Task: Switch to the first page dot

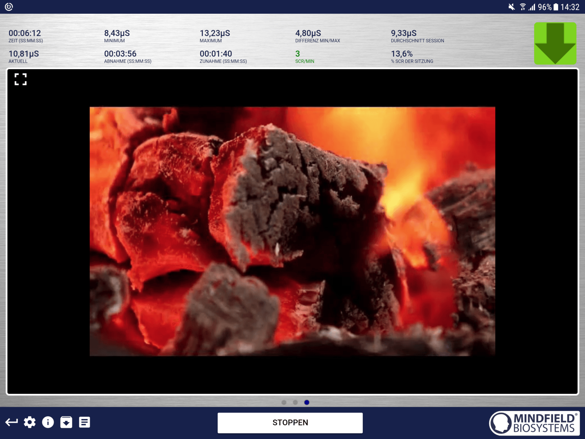Action: (284, 402)
